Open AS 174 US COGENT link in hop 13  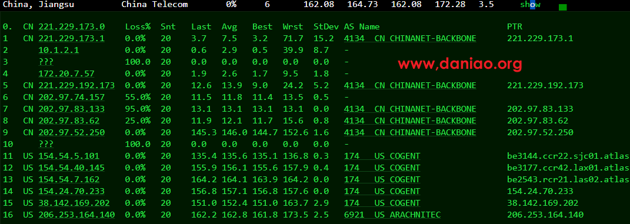click(382, 179)
